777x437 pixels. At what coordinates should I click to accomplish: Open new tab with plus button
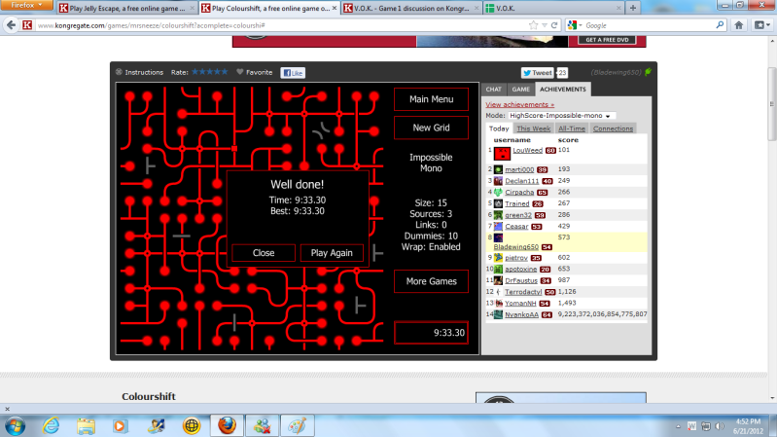pyautogui.click(x=633, y=8)
